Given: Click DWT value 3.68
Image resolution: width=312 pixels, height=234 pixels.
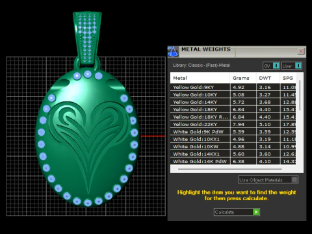Looking at the screenshot, I should click(x=265, y=102).
